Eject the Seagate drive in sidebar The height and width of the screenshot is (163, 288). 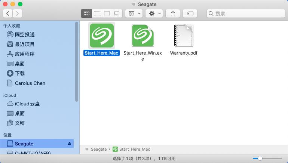click(x=69, y=144)
